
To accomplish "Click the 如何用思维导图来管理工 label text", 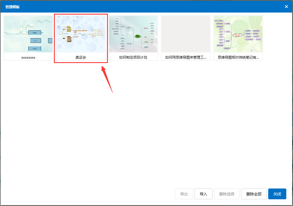I will tap(186, 57).
